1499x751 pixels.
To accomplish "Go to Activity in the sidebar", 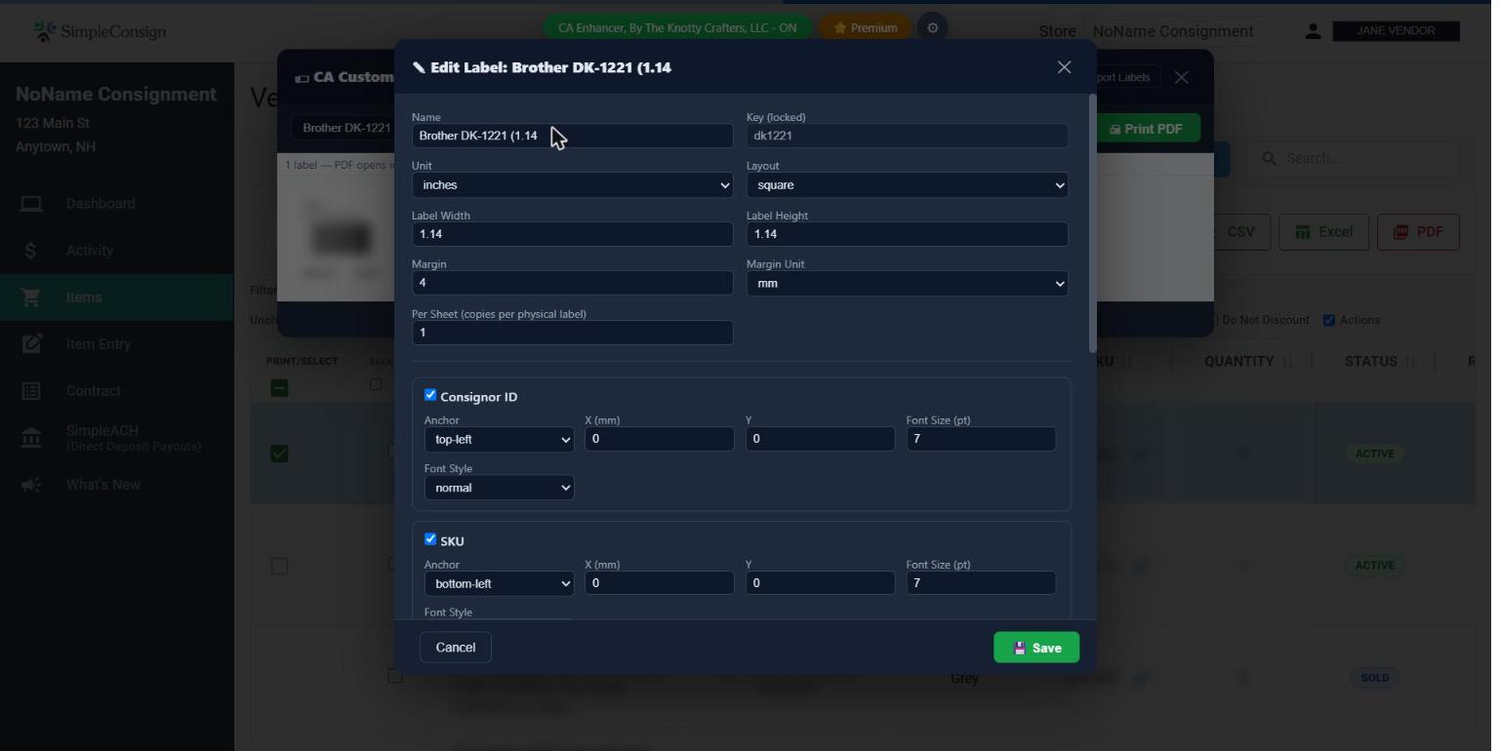I will (x=90, y=251).
